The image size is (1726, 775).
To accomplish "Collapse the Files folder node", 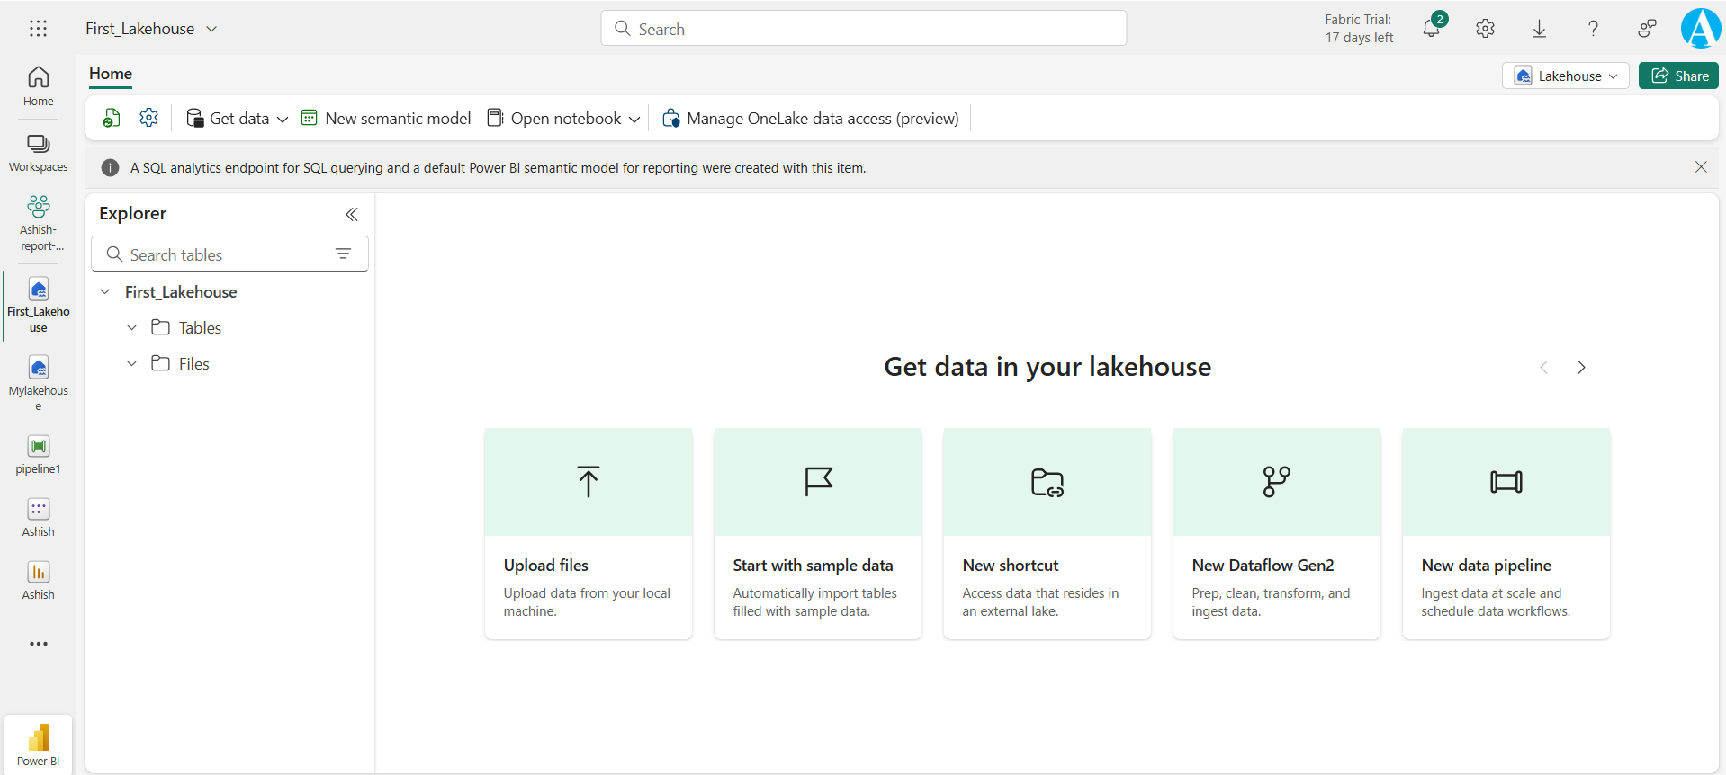I will [132, 364].
